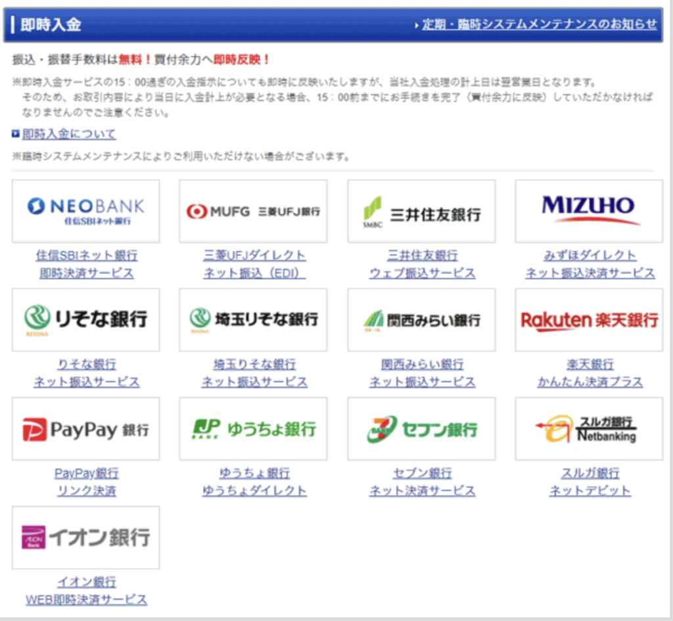Viewport: 673px width, 621px height.
Task: Click セブン銀行 ネット決済サービス link
Action: pos(423,482)
